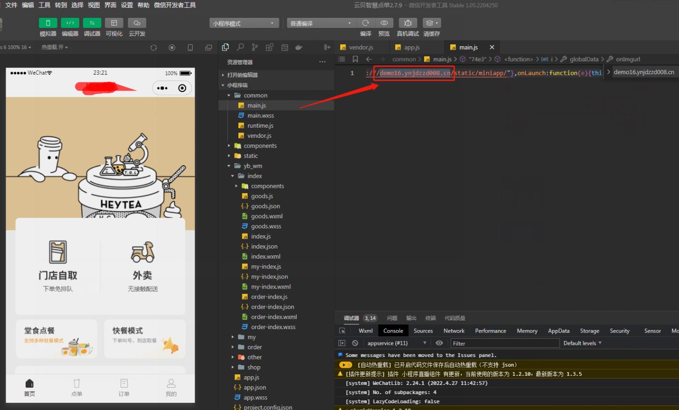Click the editor back navigation arrow
Viewport: 679px width, 410px height.
pos(369,59)
